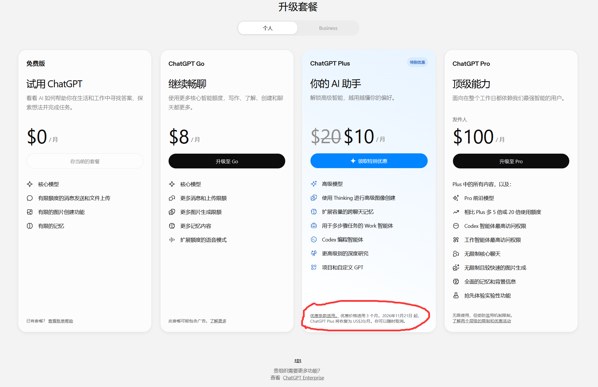Image resolution: width=598 pixels, height=387 pixels.
Task: Click the sparkle icon beside Pro 前沿模型
Action: tap(456, 198)
